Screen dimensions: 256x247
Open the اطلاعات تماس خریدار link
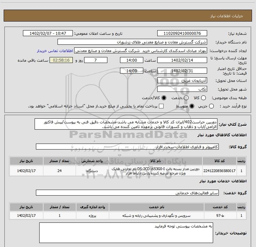click(x=55, y=51)
